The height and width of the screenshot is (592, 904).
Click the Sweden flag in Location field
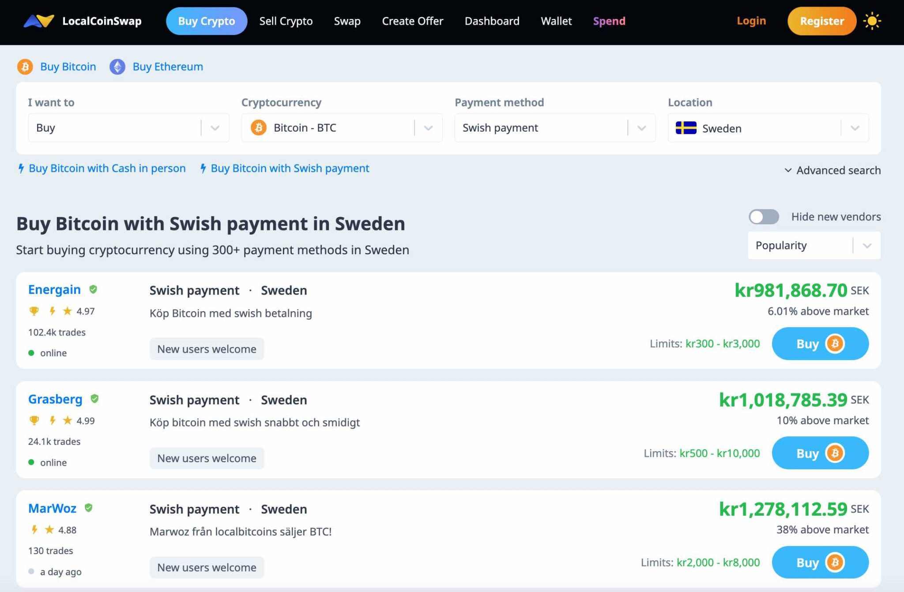tap(686, 128)
